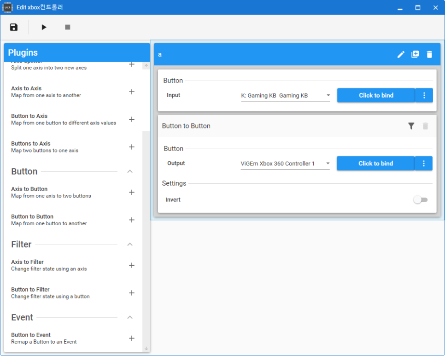Maximize the Edit xbox window
The image size is (445, 356).
coord(418,8)
